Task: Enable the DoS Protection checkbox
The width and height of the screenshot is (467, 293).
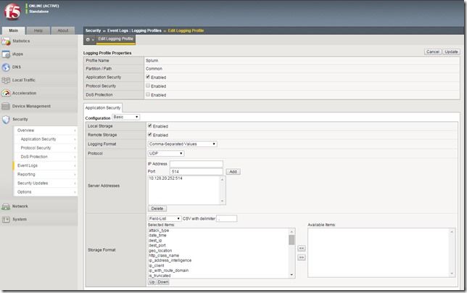Action: pos(148,94)
